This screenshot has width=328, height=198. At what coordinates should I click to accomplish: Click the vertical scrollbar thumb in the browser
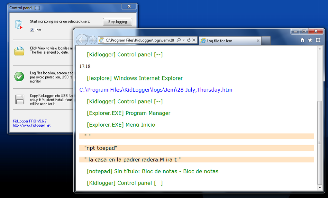pyautogui.click(x=320, y=143)
